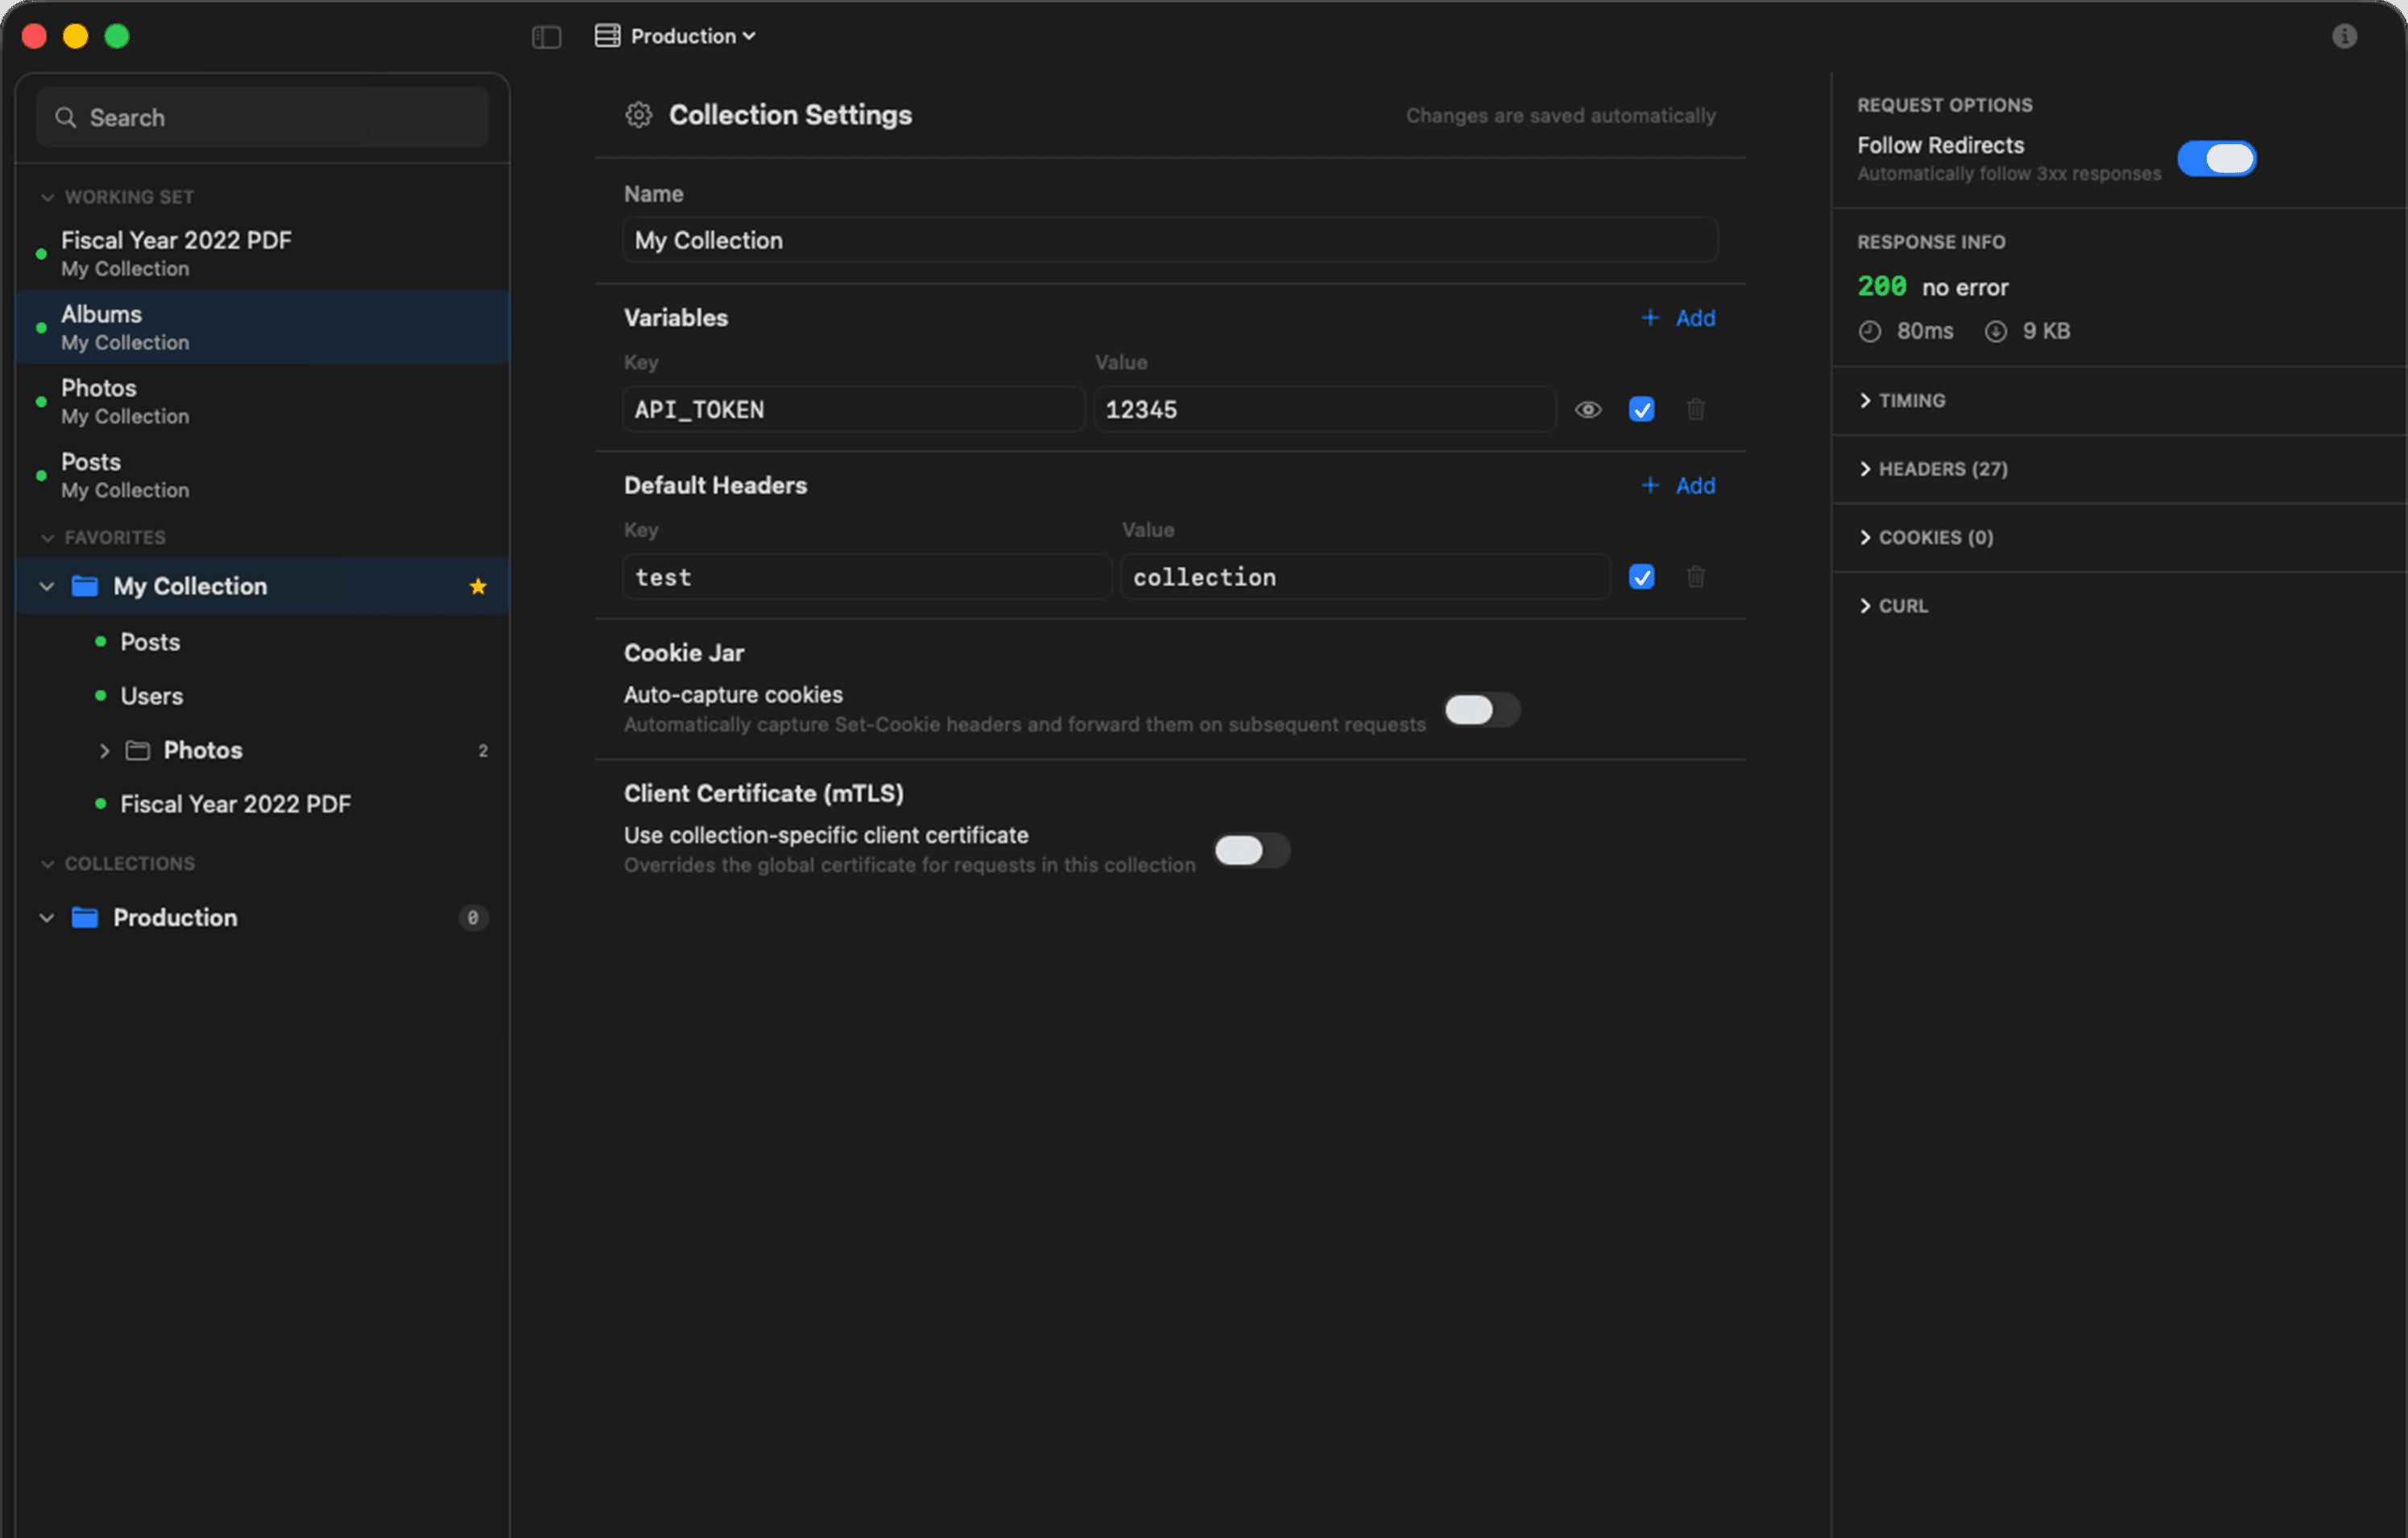The width and height of the screenshot is (2408, 1538).
Task: Collapse the Working Set section
Action: click(47, 197)
